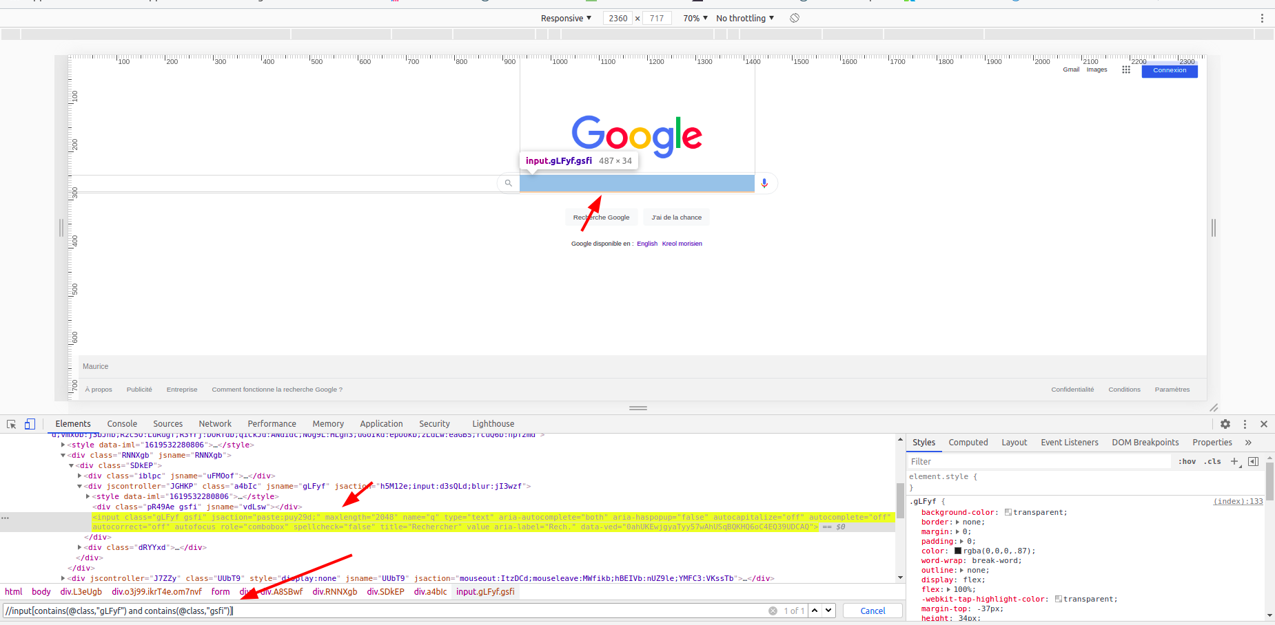Show more Styles pane tabs
The image size is (1275, 625).
pos(1248,443)
